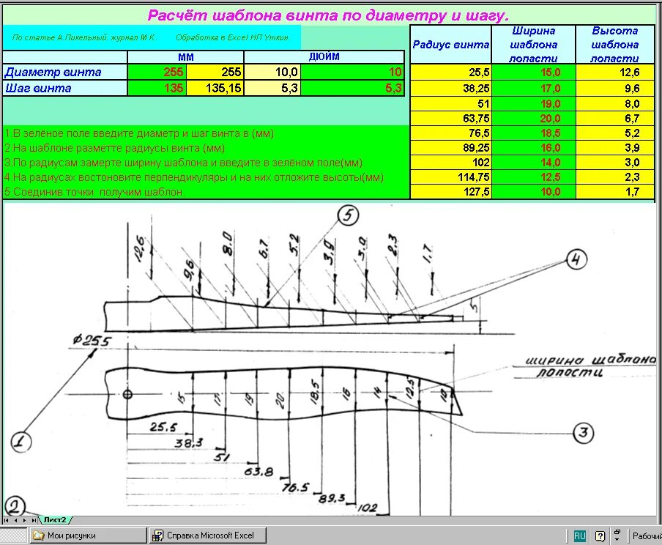This screenshot has height=545, width=662.
Task: Click the Высота шаблона лопасти header
Action: coord(614,45)
